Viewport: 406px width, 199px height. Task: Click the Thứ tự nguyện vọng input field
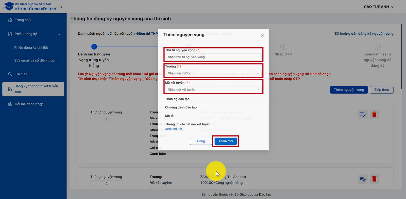tap(213, 57)
